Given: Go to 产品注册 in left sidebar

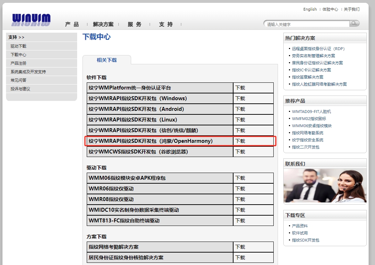Looking at the screenshot, I should [18, 63].
